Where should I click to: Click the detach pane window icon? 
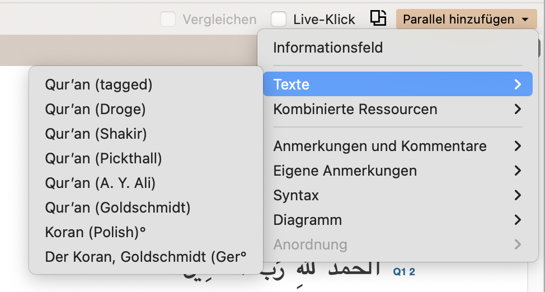tap(378, 18)
